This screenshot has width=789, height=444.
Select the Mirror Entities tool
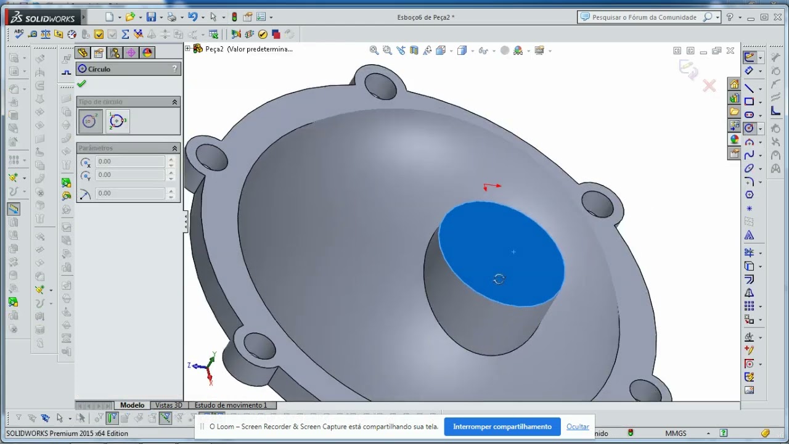point(749,293)
